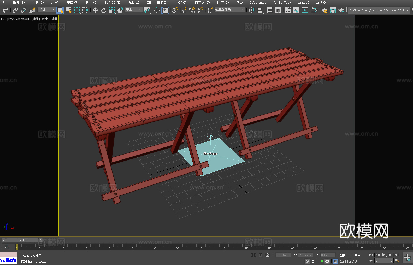Open the selection filter '全部' dropdown
Screen dimensions: 413x265
click(x=47, y=9)
